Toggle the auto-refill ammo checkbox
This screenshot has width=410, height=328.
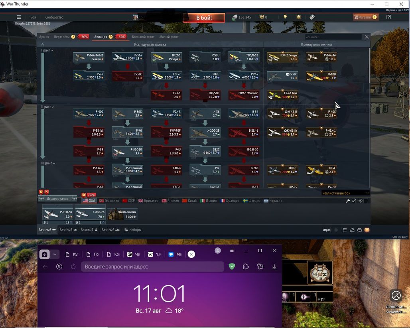pos(366,201)
